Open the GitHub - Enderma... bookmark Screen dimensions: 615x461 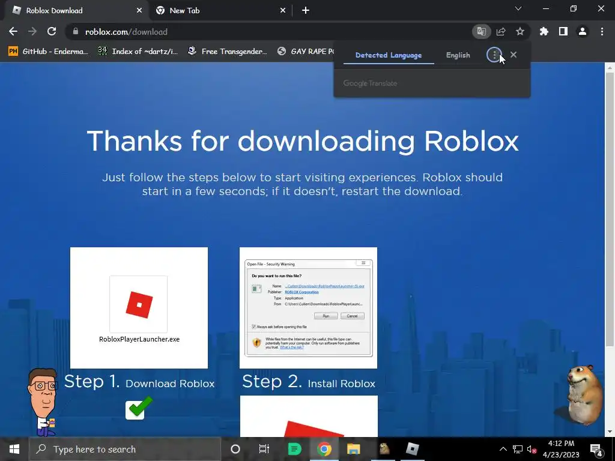(x=48, y=52)
